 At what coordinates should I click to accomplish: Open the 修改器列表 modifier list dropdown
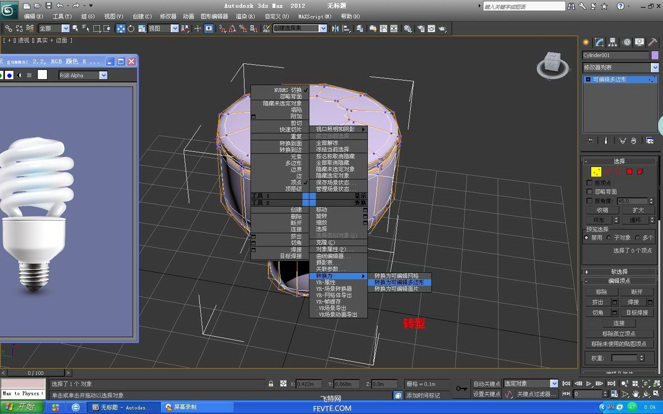pyautogui.click(x=655, y=68)
